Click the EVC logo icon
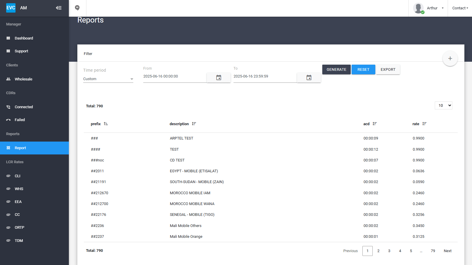472x265 pixels. (11, 8)
